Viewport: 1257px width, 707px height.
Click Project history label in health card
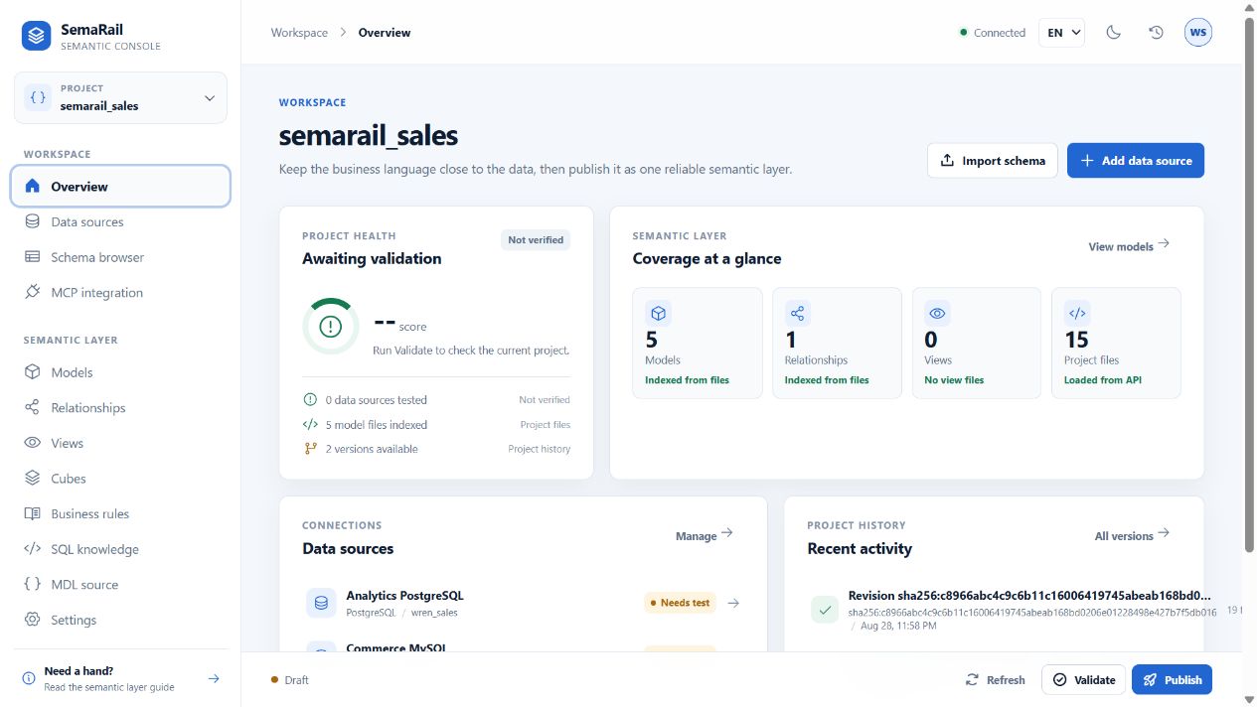tap(540, 449)
